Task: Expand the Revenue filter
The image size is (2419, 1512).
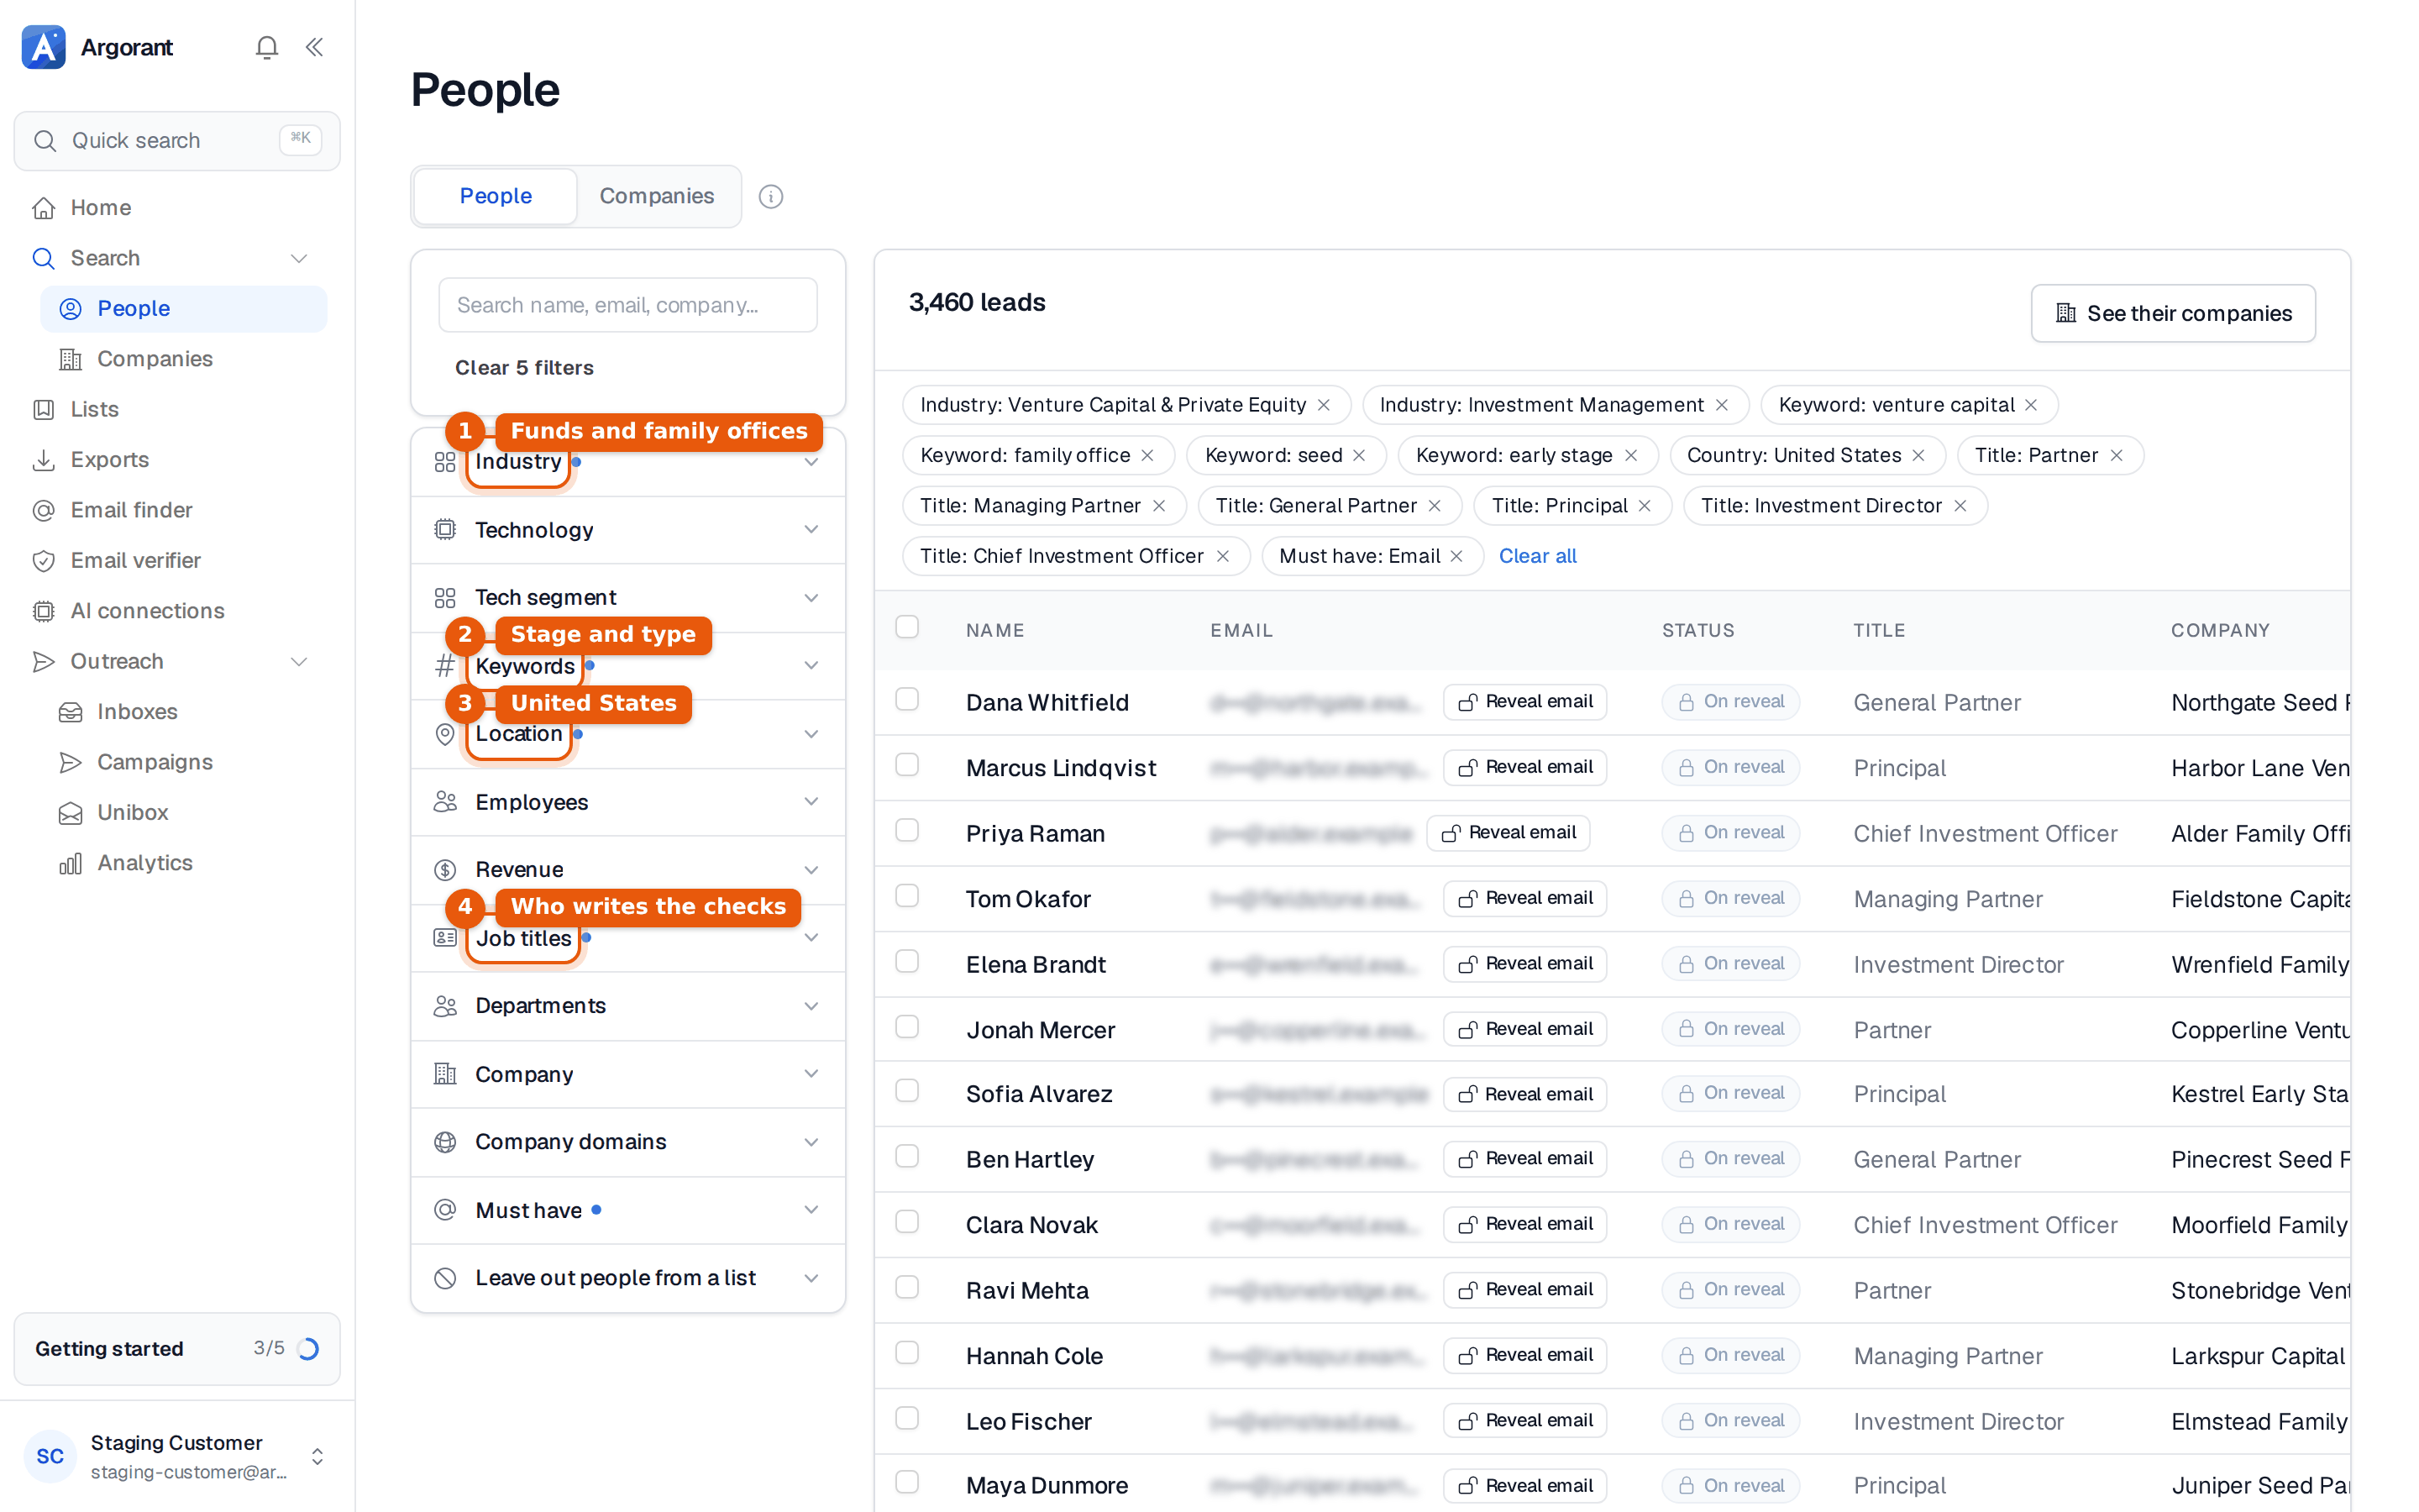Action: [627, 870]
